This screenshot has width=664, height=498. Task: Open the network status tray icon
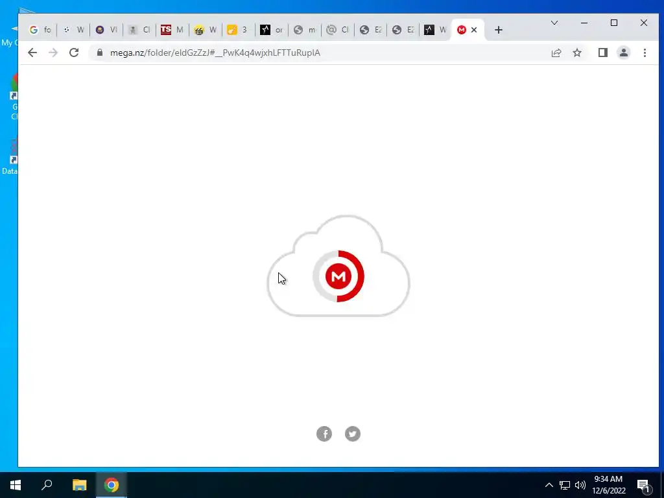click(x=565, y=485)
